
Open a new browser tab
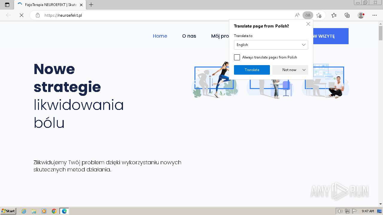tap(91, 5)
